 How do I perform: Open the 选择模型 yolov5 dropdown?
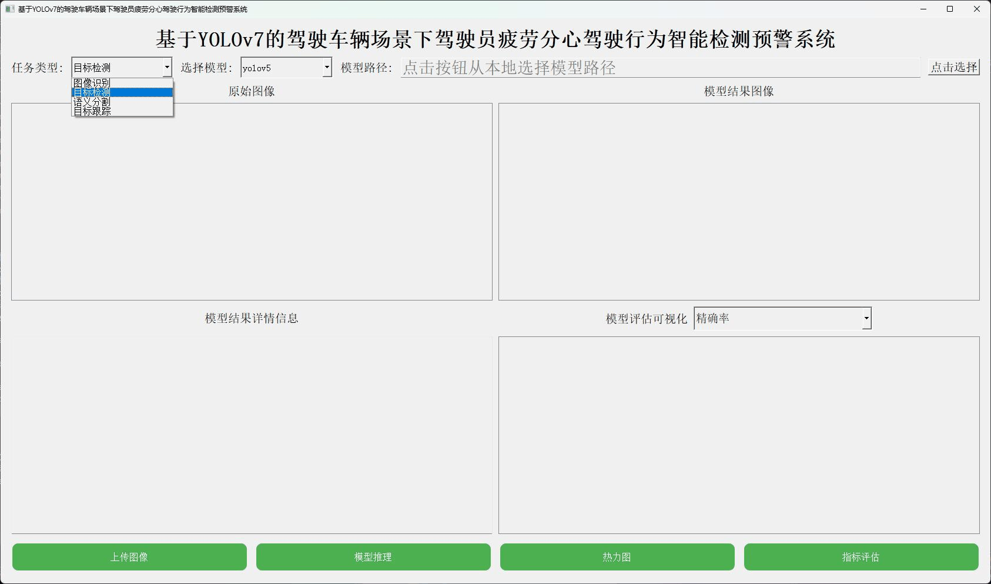point(286,68)
